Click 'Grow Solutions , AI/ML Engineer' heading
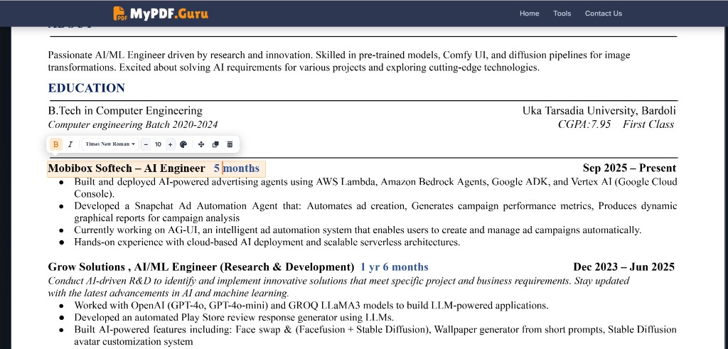 [x=201, y=267]
